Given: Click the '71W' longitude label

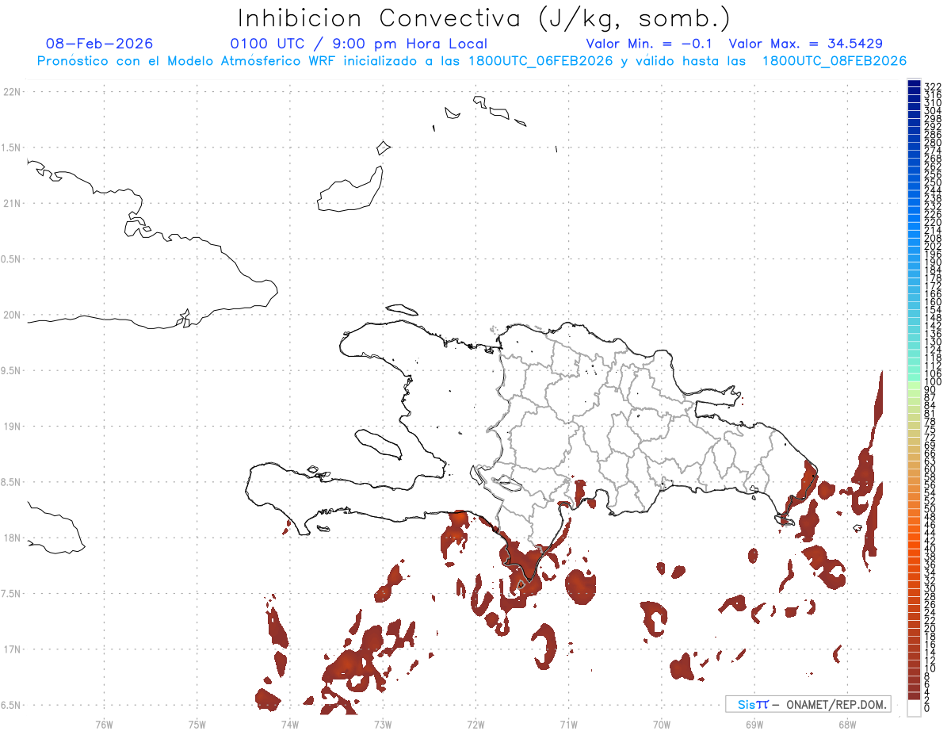Looking at the screenshot, I should pyautogui.click(x=568, y=724).
